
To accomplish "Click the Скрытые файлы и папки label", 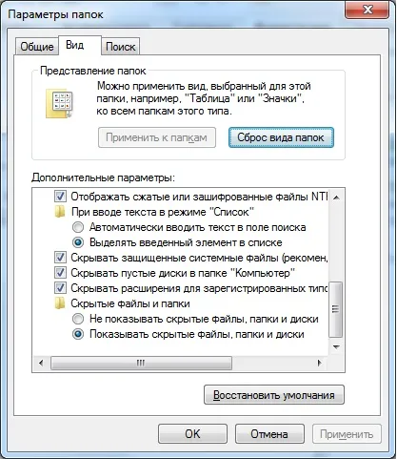I will point(130,303).
